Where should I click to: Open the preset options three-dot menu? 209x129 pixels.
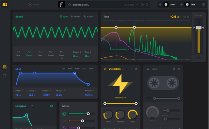138,5
